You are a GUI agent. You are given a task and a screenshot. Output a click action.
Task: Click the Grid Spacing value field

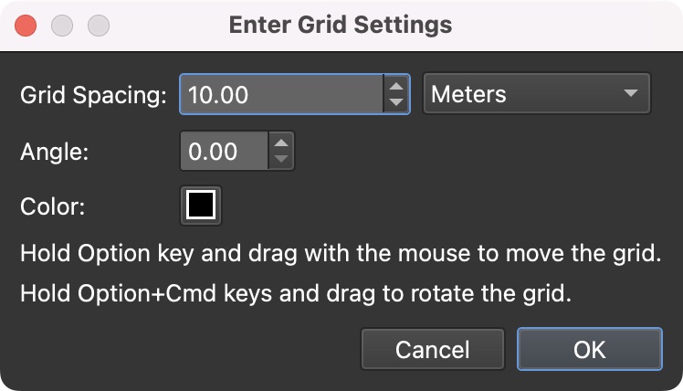pos(281,94)
